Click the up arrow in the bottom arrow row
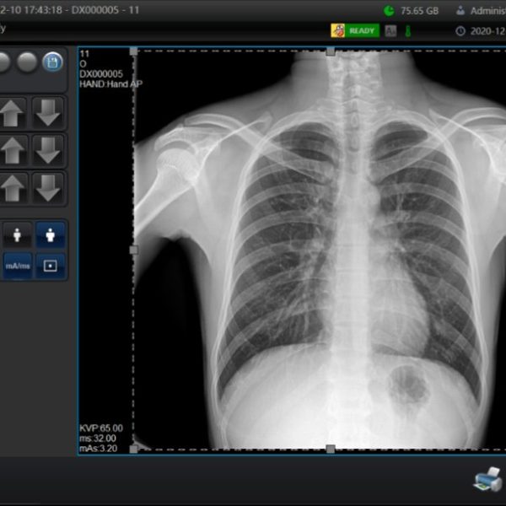The width and height of the screenshot is (506, 506). tap(13, 187)
